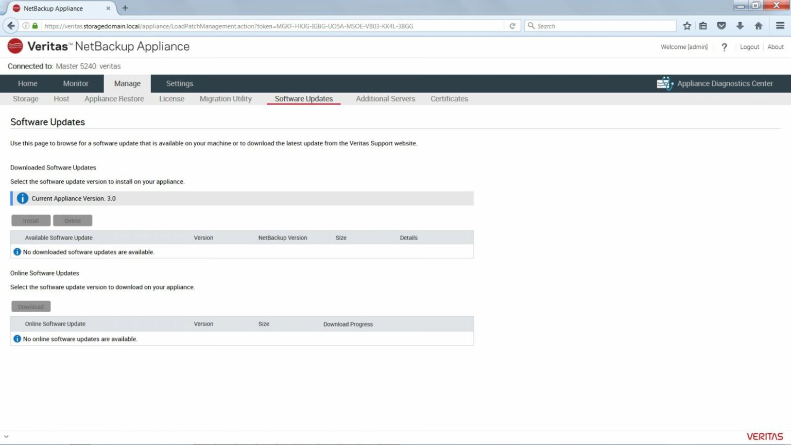Image resolution: width=791 pixels, height=445 pixels.
Task: Click the Veritas red logo icon
Action: (x=15, y=46)
